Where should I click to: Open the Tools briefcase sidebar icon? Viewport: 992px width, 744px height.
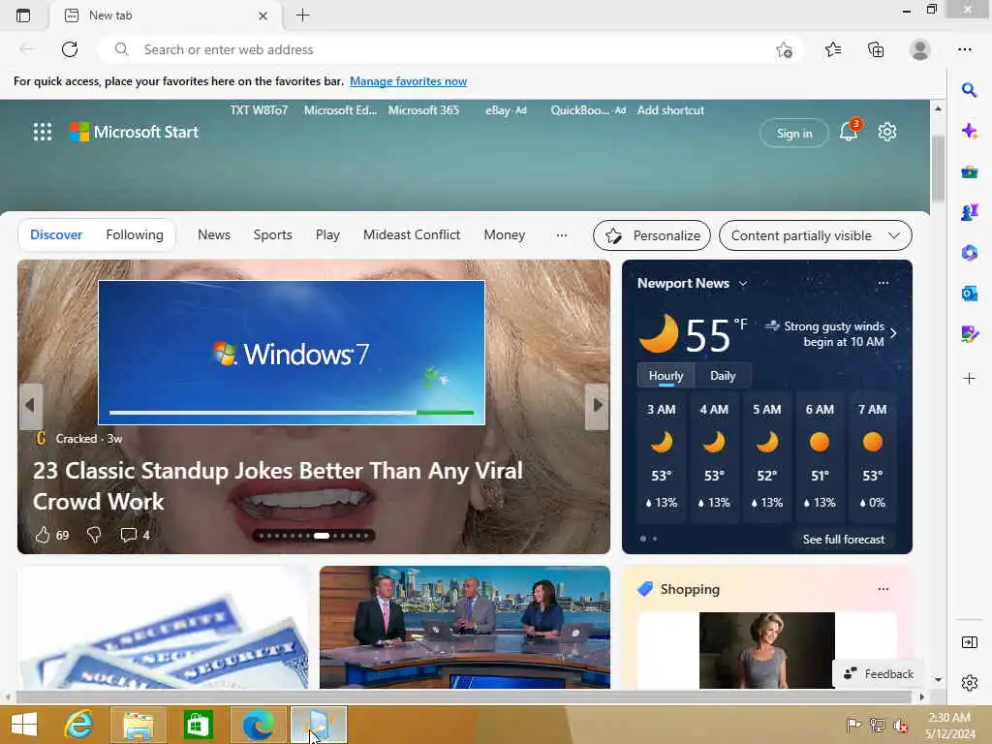pyautogui.click(x=969, y=171)
